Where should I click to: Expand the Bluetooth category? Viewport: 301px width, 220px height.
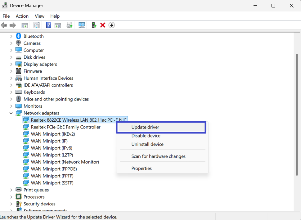tap(11, 36)
